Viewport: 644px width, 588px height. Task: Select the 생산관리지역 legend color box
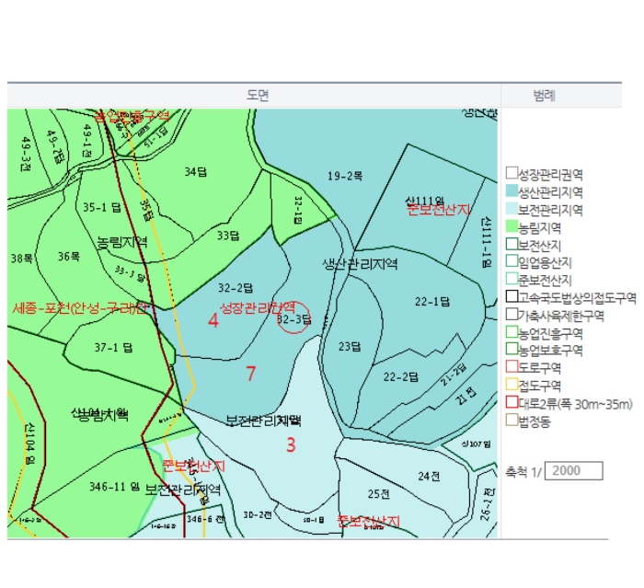(512, 190)
